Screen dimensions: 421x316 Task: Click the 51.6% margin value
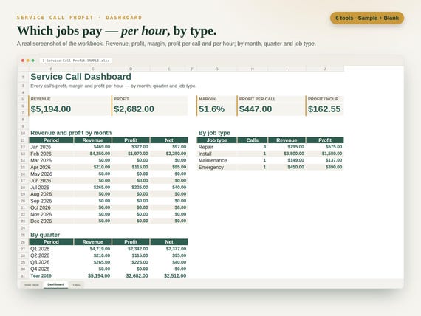click(211, 109)
